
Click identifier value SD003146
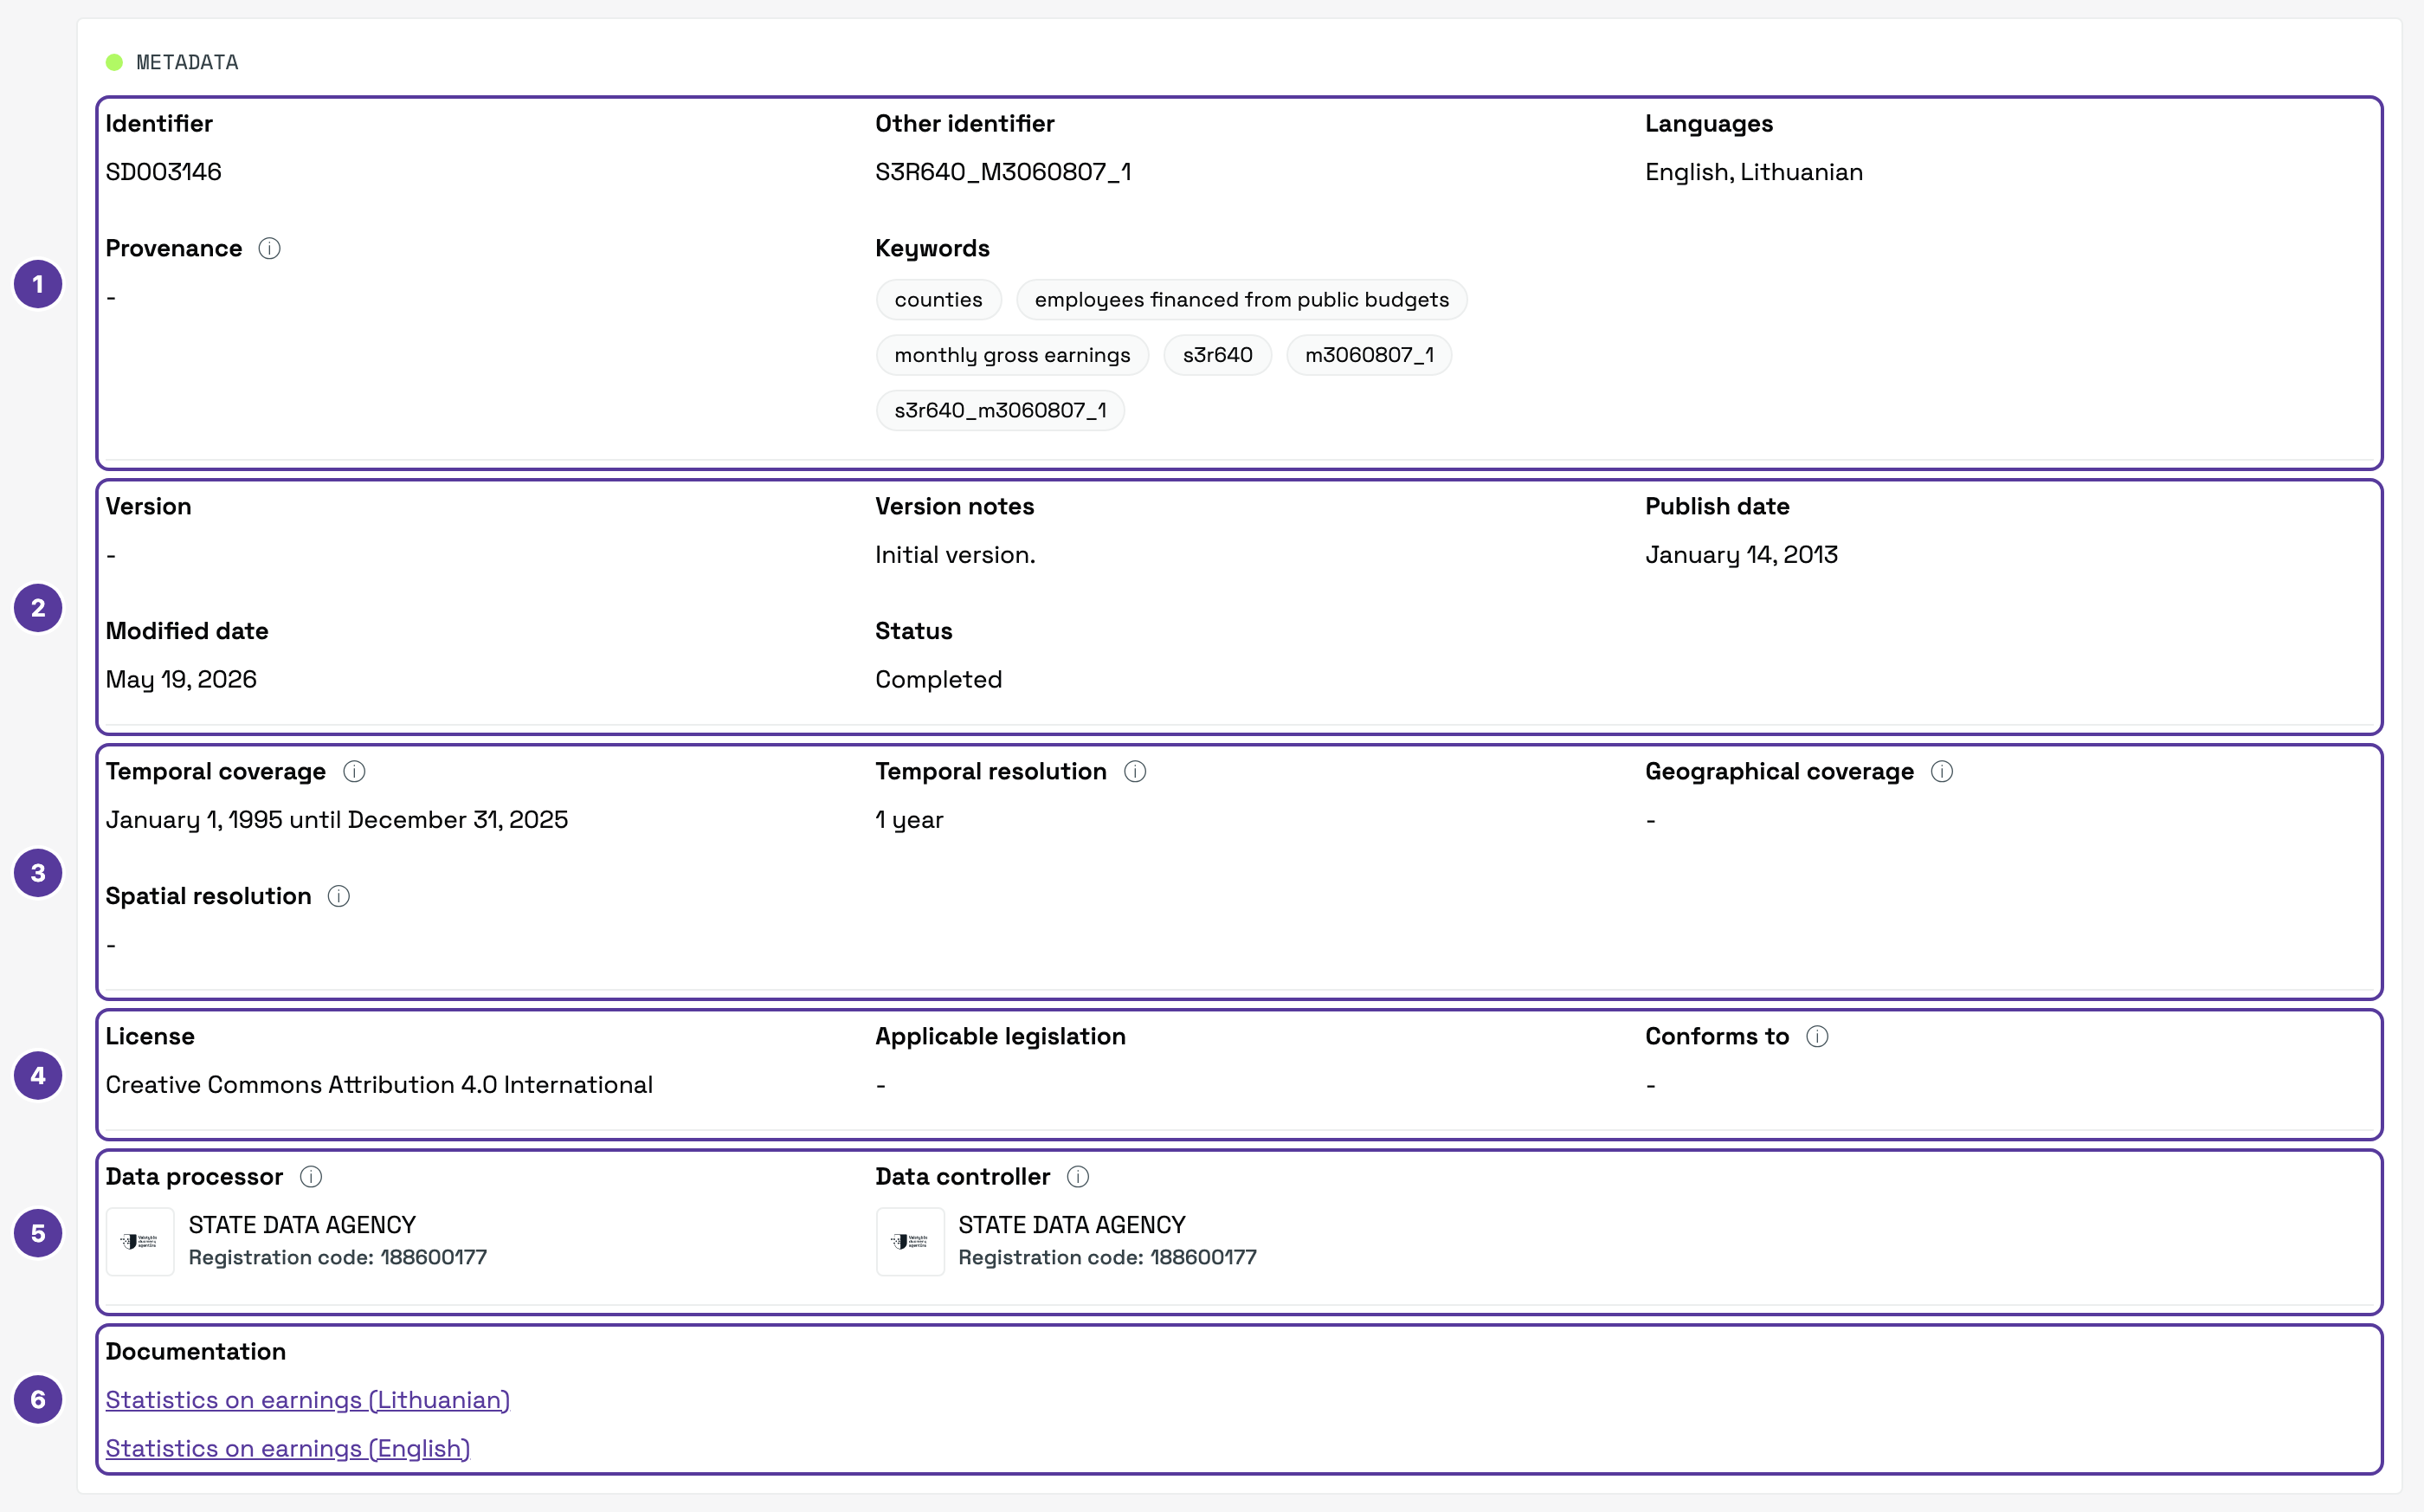point(164,172)
